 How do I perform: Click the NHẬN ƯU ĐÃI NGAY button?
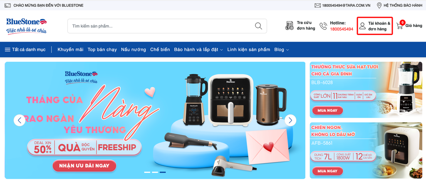point(84,166)
